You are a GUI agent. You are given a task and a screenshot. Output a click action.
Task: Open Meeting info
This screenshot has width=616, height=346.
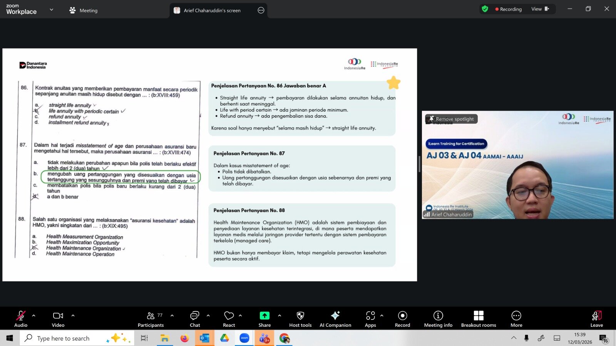pos(438,319)
